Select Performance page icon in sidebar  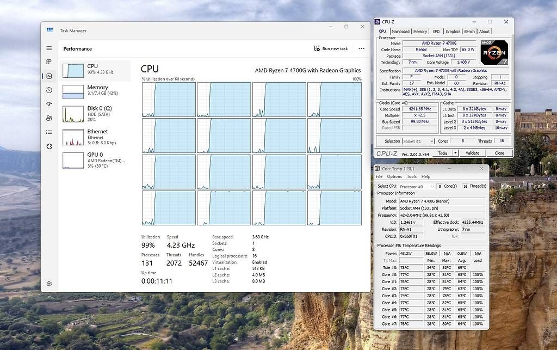(49, 76)
